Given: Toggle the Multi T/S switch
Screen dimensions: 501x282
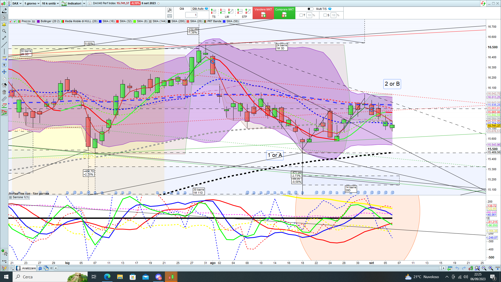Looking at the screenshot, I should 310,9.
